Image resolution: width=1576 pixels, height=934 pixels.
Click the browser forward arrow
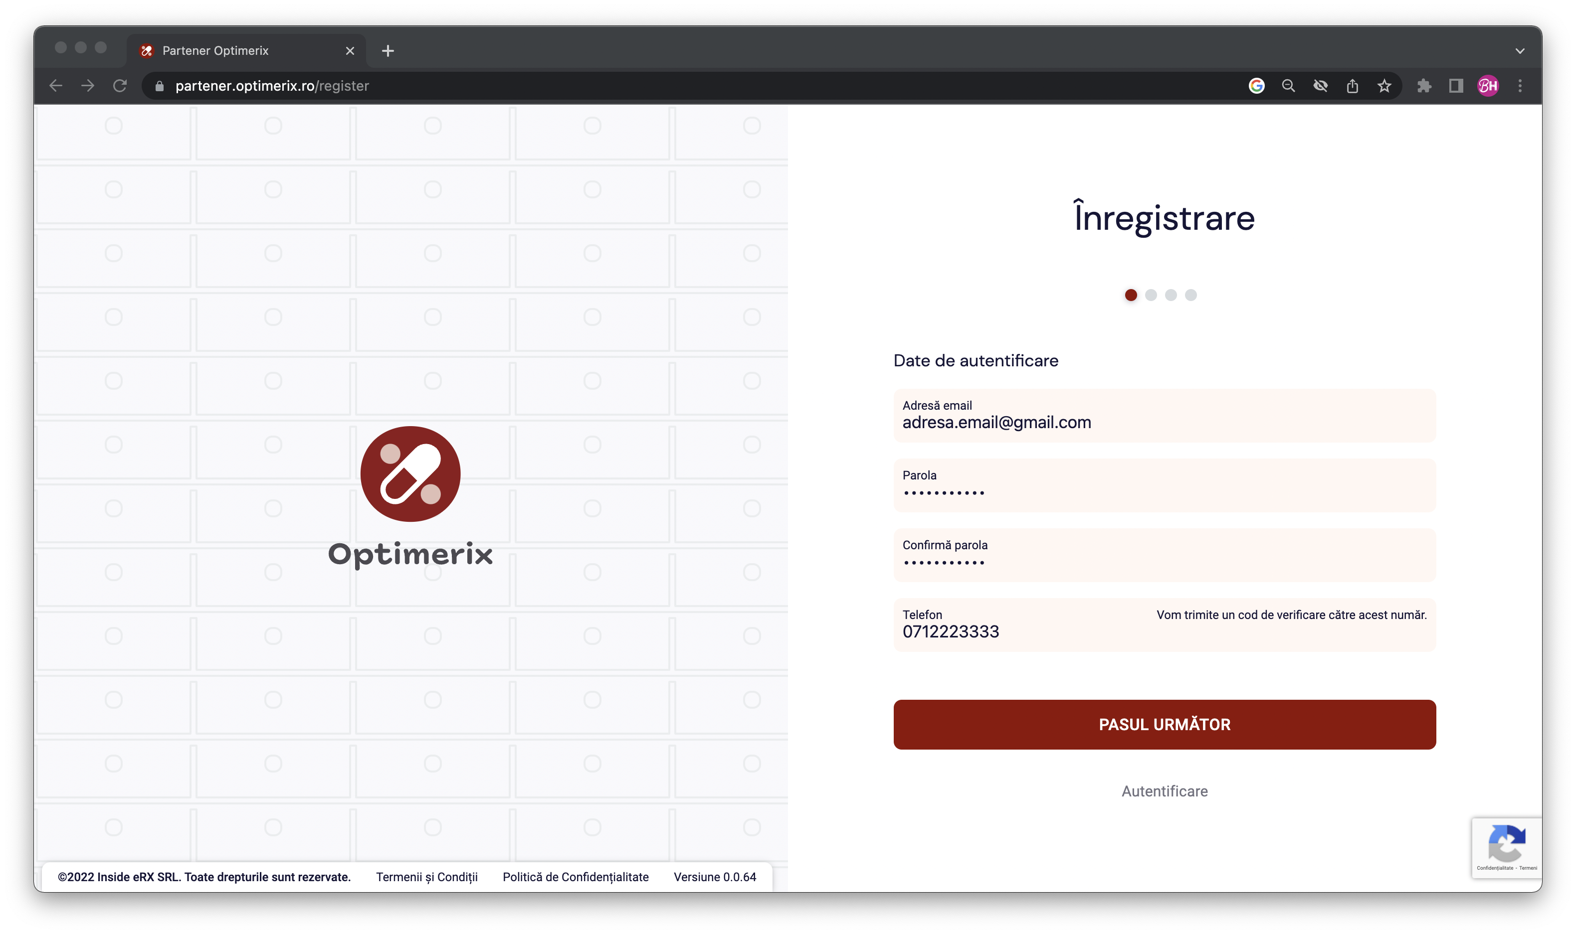point(88,86)
